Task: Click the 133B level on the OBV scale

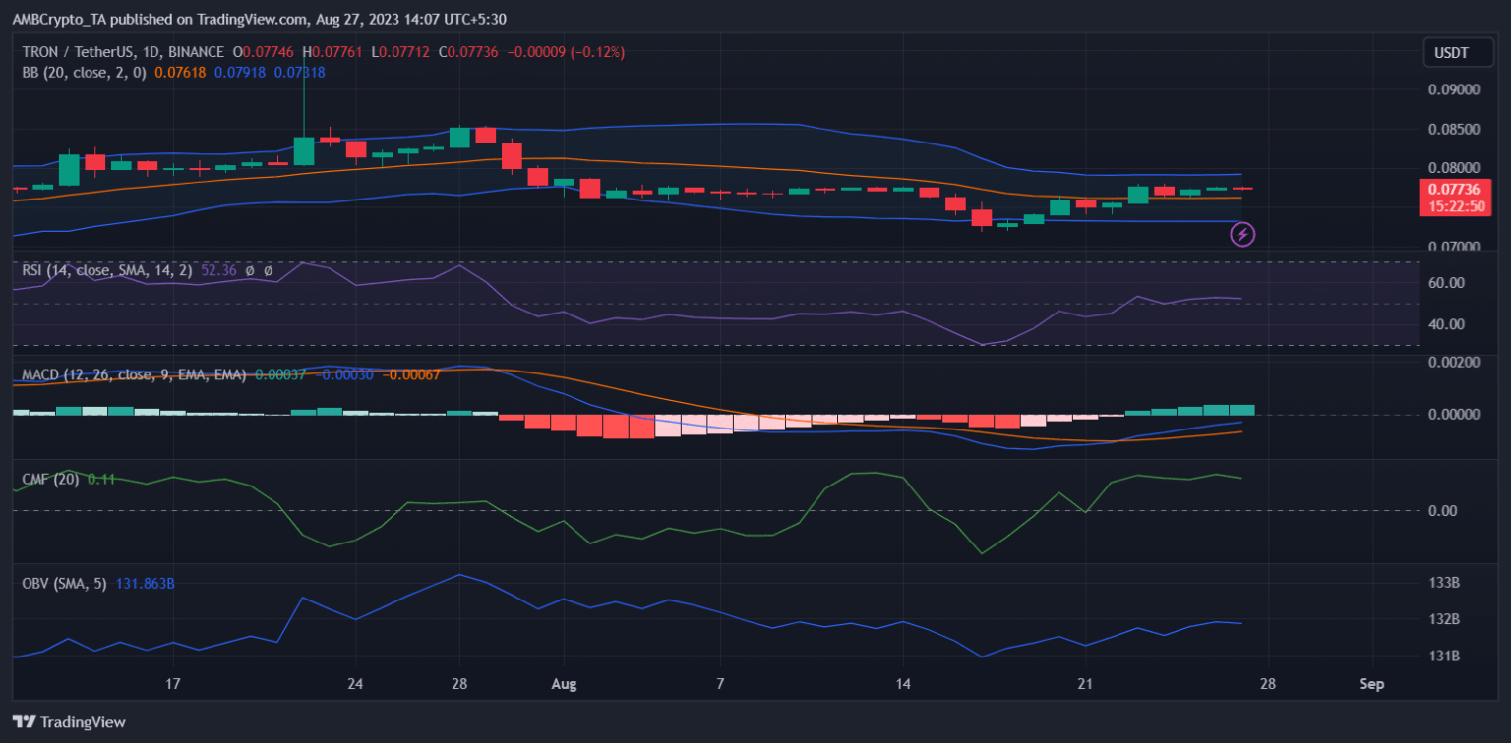Action: coord(1445,583)
